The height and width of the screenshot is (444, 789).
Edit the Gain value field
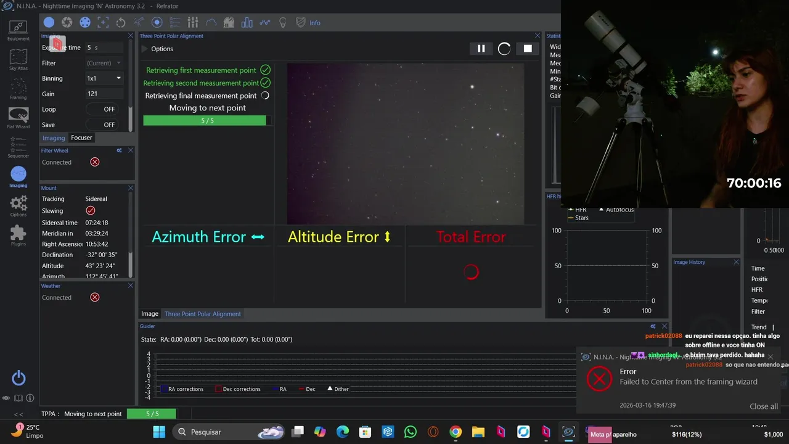click(x=104, y=94)
